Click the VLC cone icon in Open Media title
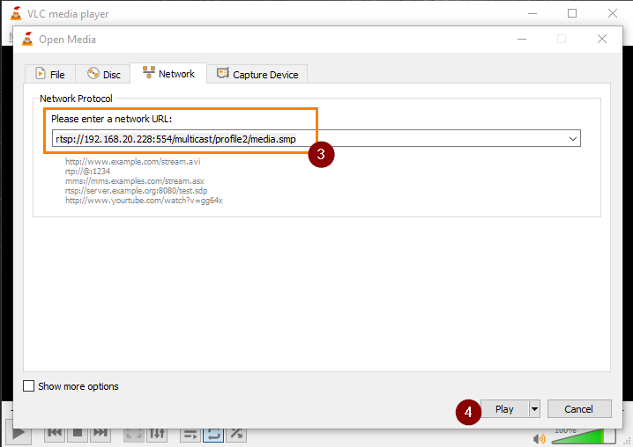The width and height of the screenshot is (633, 447). click(x=27, y=39)
